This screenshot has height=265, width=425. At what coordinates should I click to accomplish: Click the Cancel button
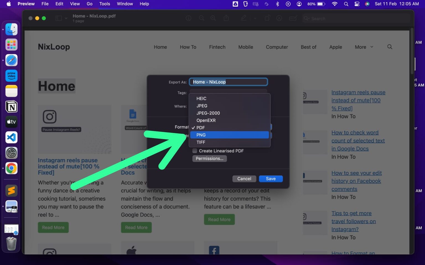coord(244,179)
